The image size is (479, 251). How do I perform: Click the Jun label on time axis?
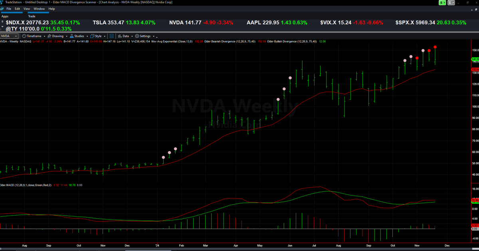[x=290, y=246]
